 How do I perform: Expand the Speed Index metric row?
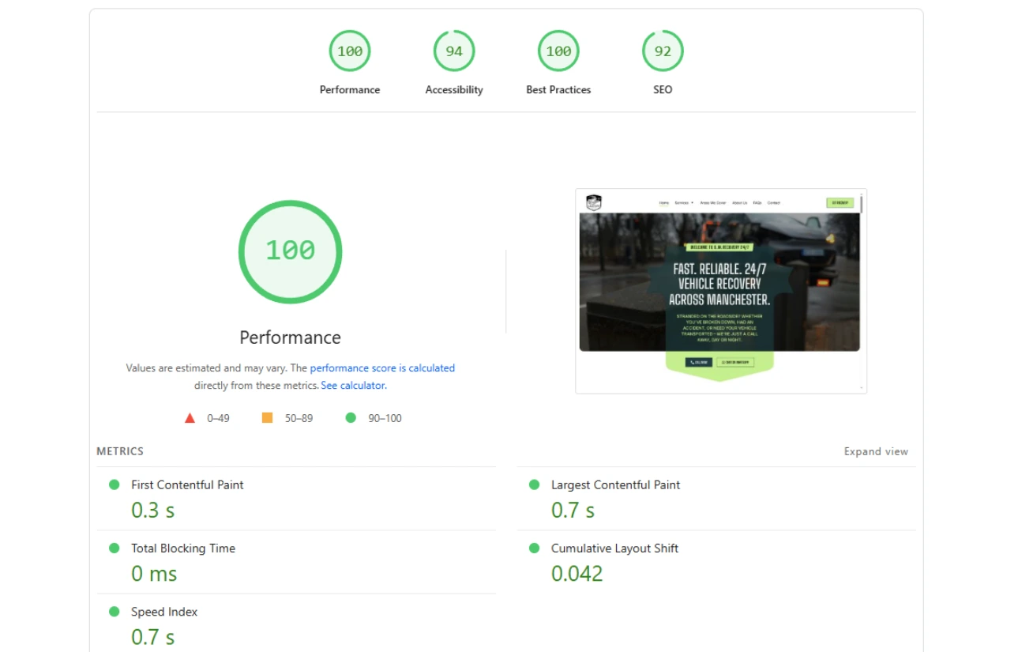click(x=296, y=624)
